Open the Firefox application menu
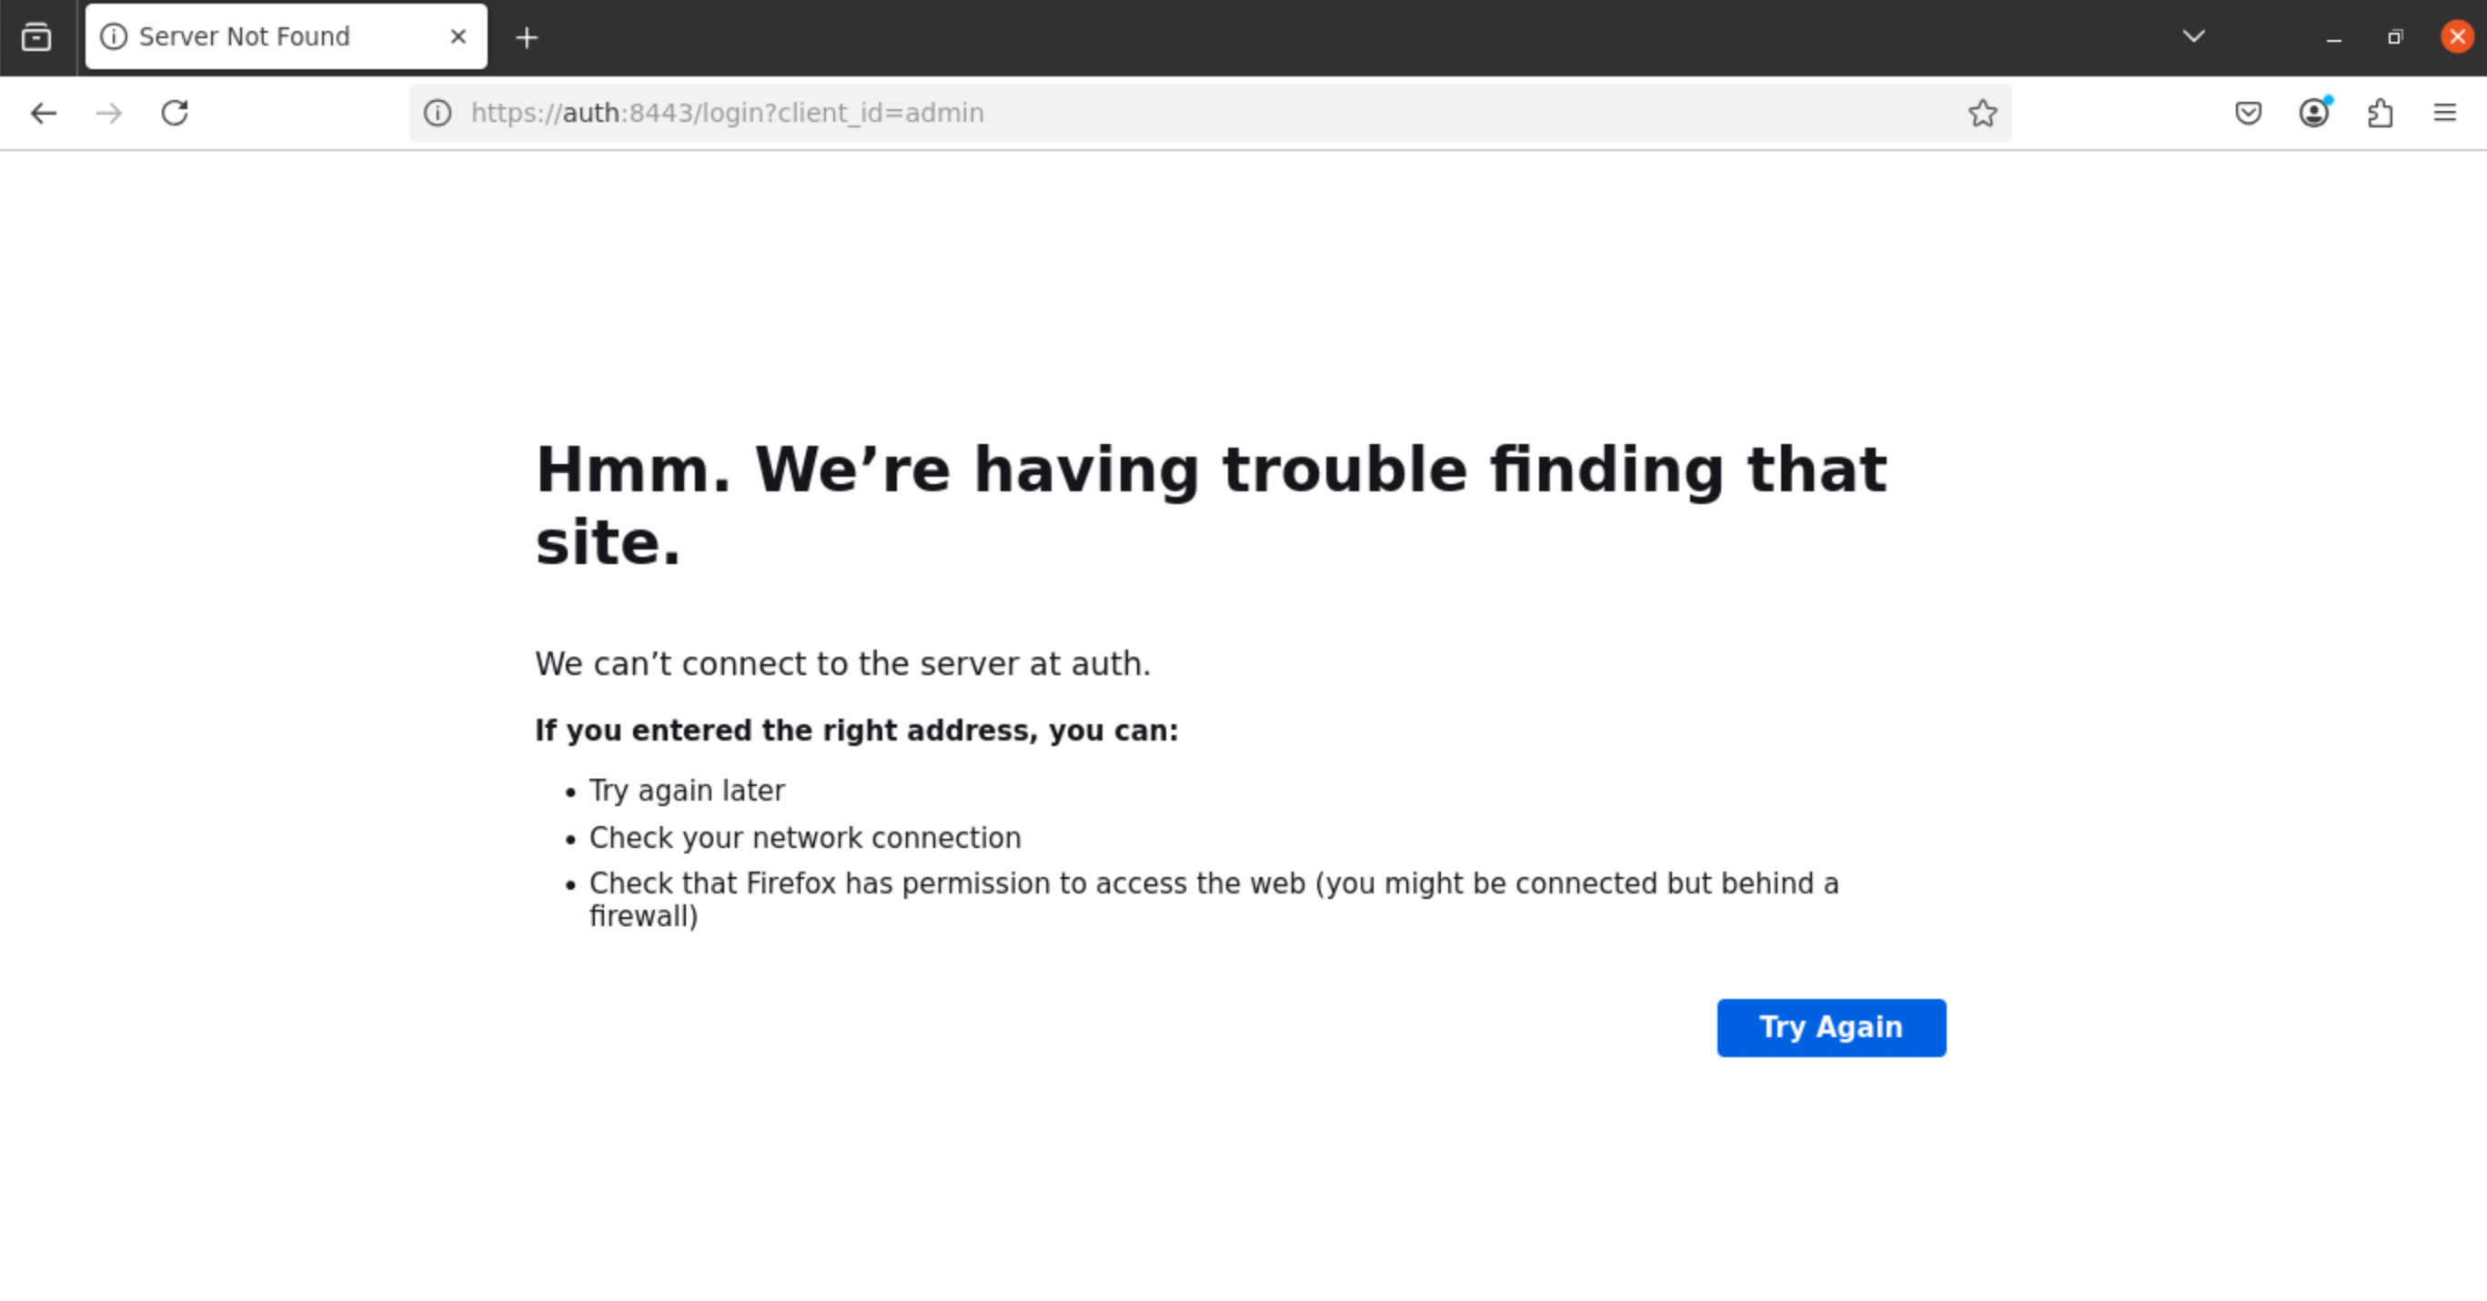Screen dimensions: 2487x1301 (2444, 113)
